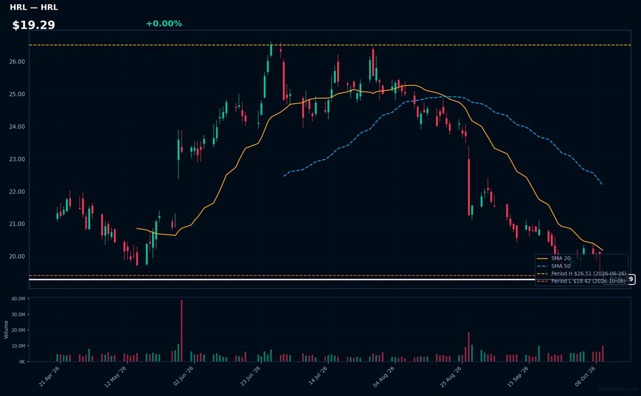The width and height of the screenshot is (641, 396).
Task: Click the 23.00 price axis label
Action: (17, 159)
